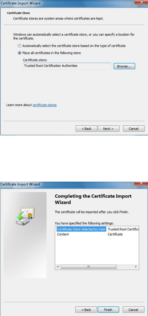Viewport: 148px width, 316px height.
Task: Select 'Certificate Store Selected by User' row
Action: coord(81,229)
